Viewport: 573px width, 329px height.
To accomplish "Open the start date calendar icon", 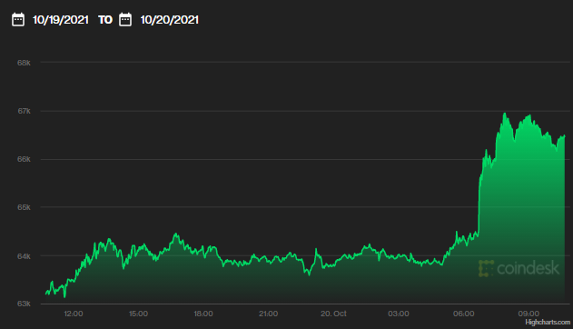I will coord(18,19).
